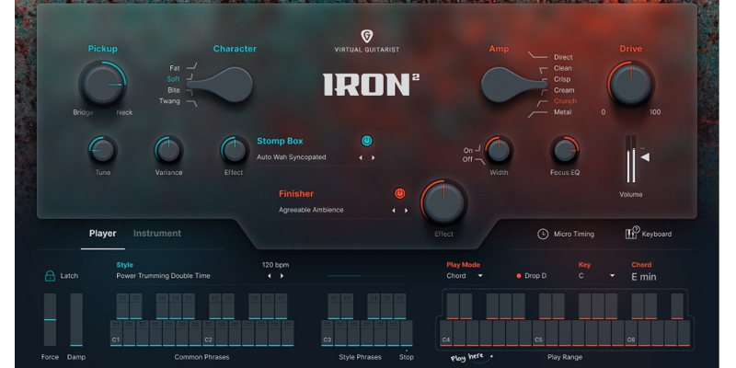This screenshot has height=368, width=736.
Task: Set Character to Fat
Action: [x=175, y=68]
